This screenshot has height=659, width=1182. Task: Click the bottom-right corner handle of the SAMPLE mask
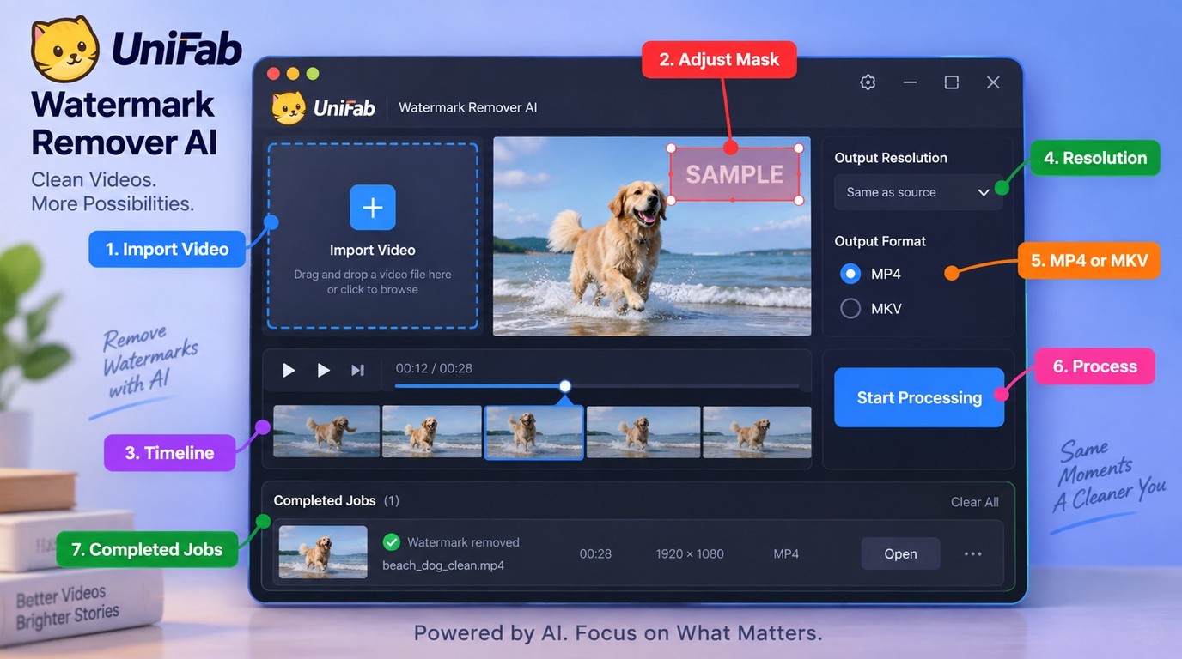pos(799,200)
